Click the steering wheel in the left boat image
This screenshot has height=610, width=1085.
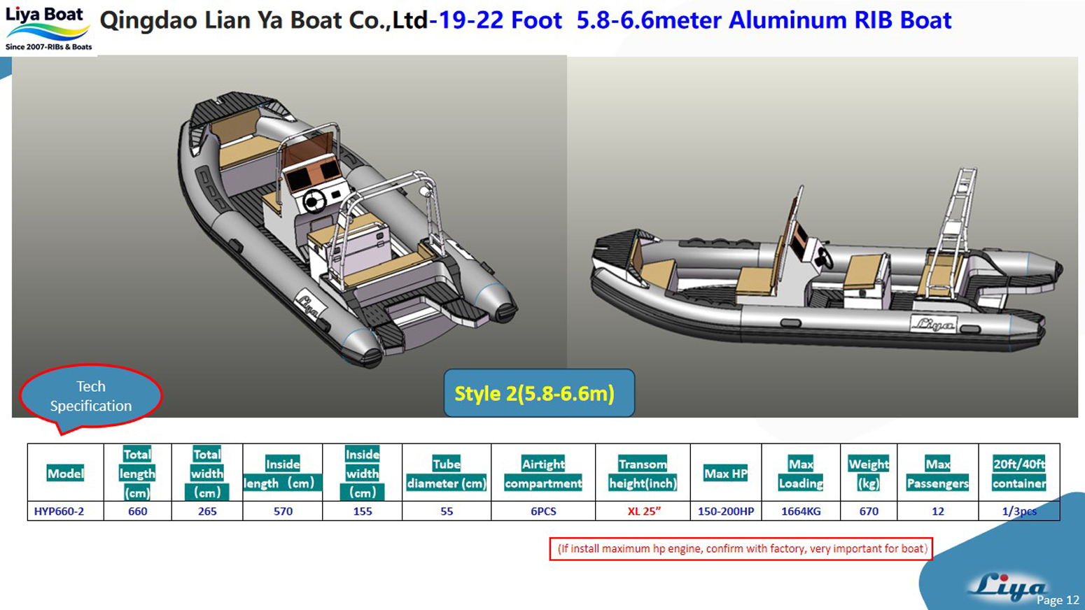[x=314, y=201]
